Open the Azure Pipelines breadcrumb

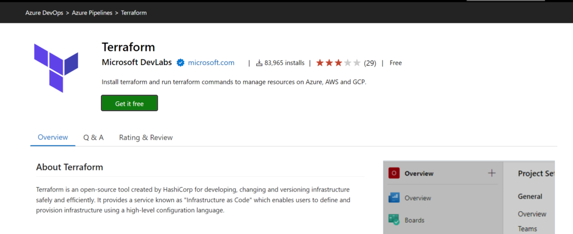point(92,12)
